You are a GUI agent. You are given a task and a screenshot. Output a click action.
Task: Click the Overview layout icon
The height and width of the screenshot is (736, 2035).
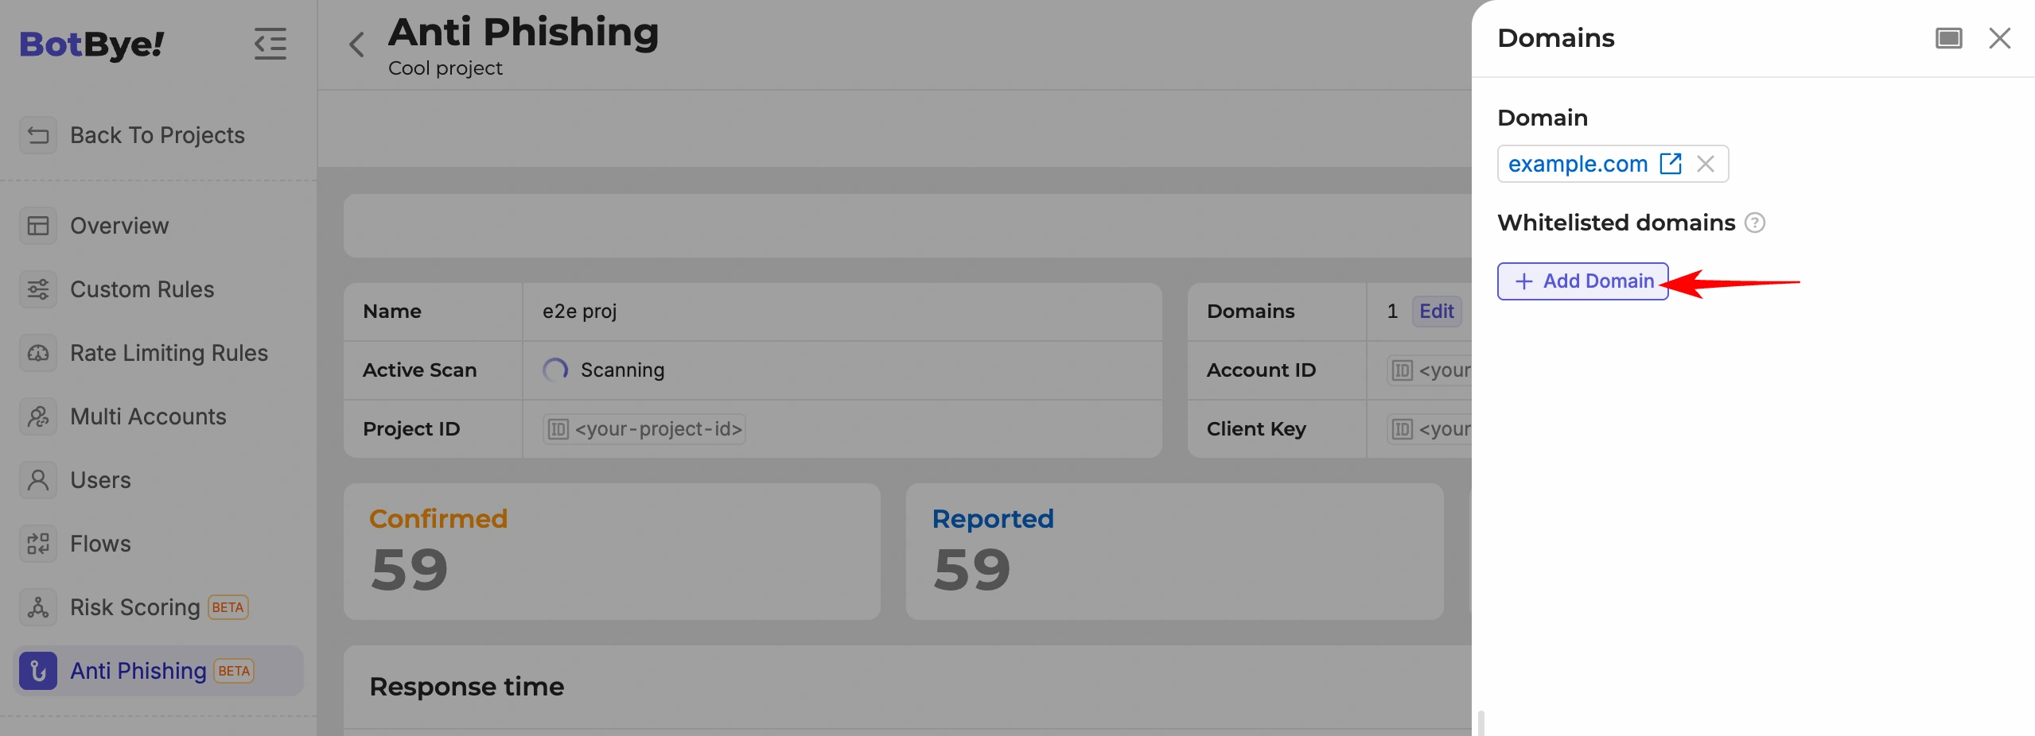38,226
